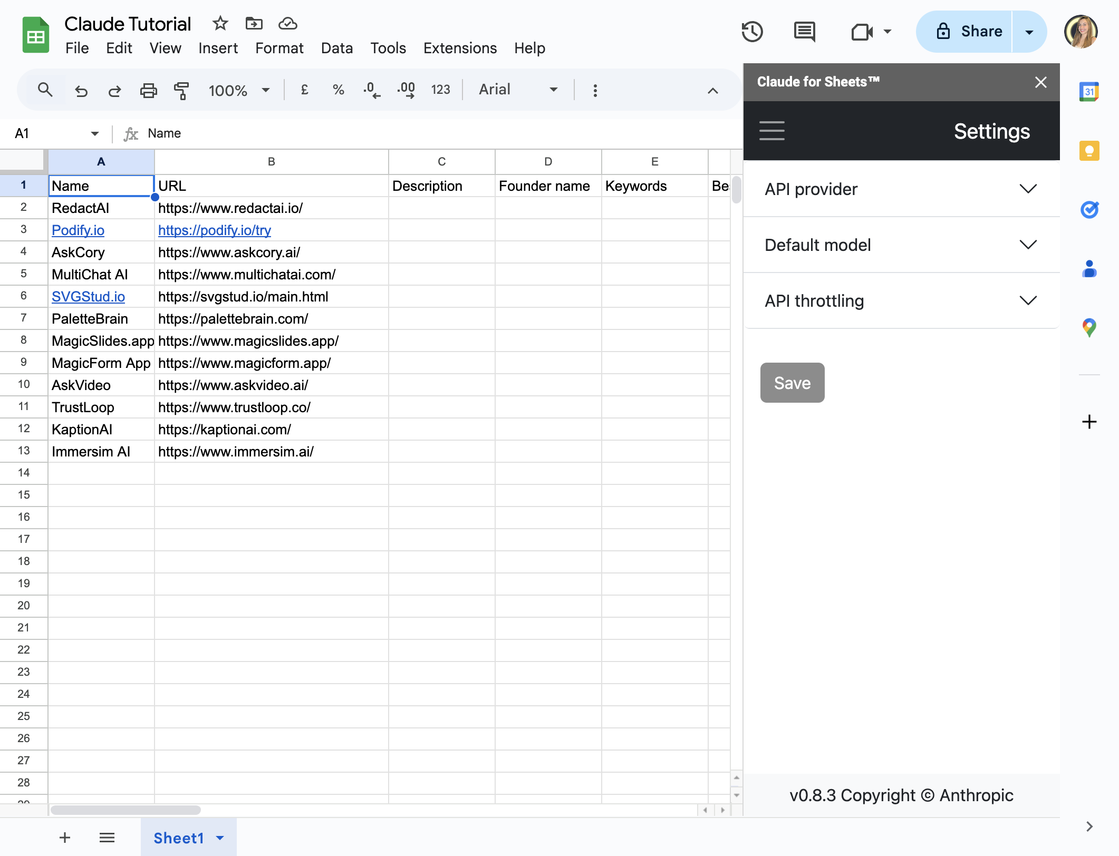
Task: Expand the Default model section
Action: 901,245
